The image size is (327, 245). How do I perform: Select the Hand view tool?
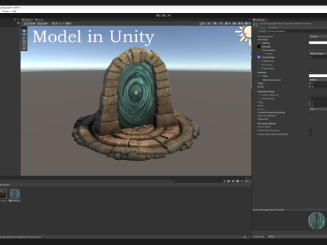(24, 31)
